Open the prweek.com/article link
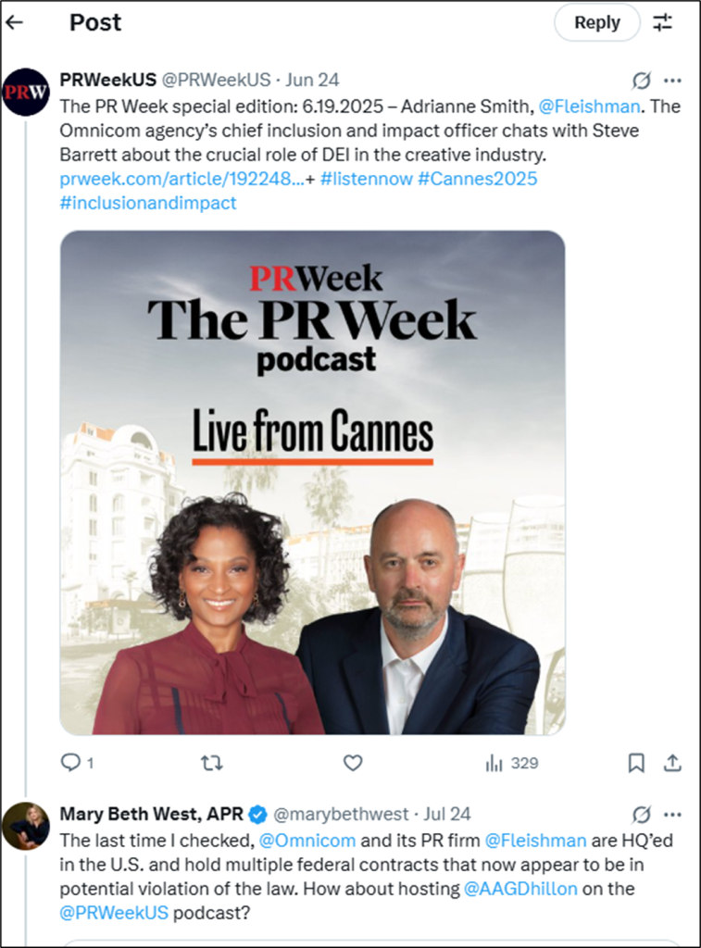Image resolution: width=701 pixels, height=948 pixels. click(182, 179)
